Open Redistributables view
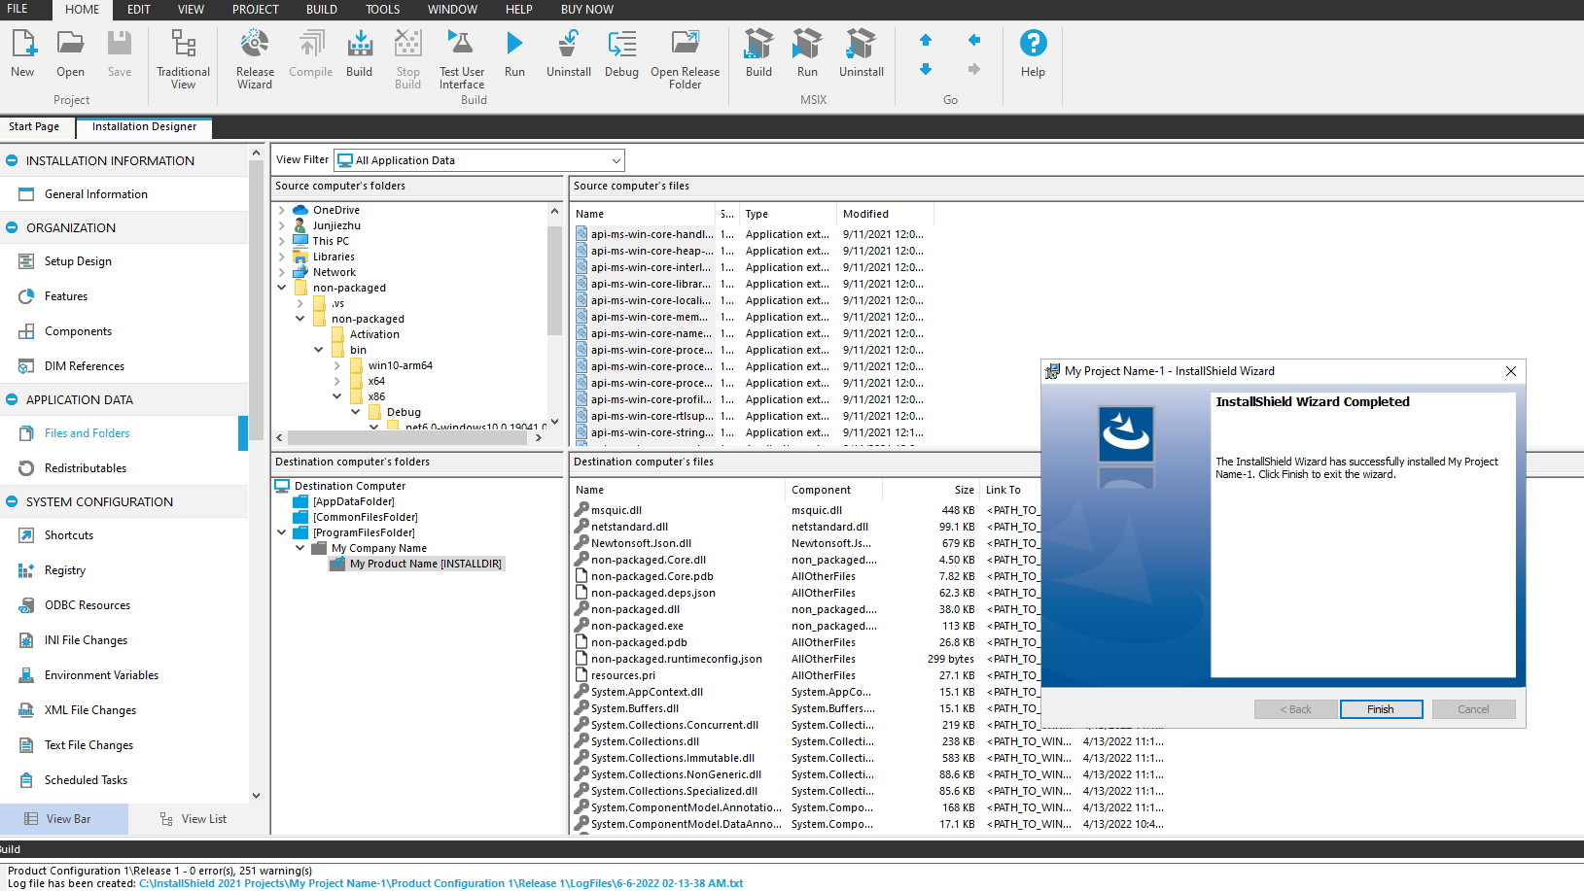 click(x=86, y=468)
